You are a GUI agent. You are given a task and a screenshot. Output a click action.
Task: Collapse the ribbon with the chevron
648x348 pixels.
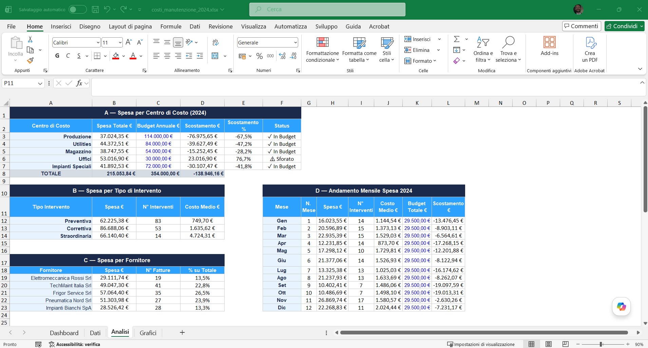(x=640, y=69)
